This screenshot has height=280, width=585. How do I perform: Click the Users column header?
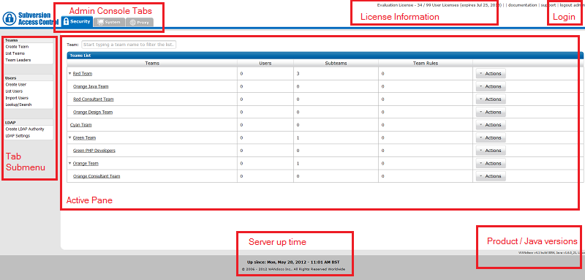[265, 64]
